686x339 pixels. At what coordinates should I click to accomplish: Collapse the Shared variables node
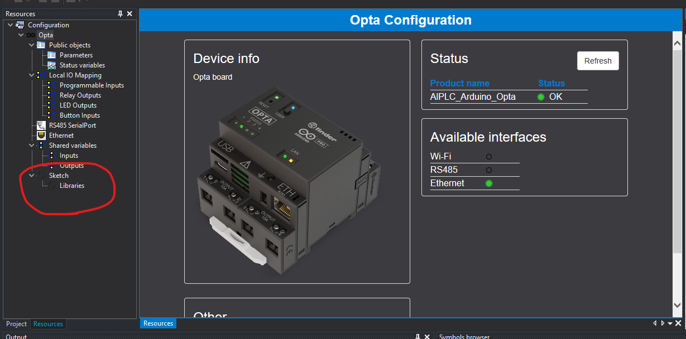tap(32, 145)
